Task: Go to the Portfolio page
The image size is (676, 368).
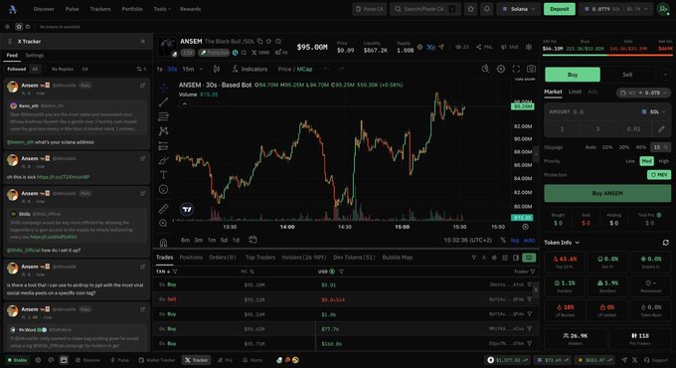Action: 132,9
